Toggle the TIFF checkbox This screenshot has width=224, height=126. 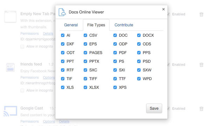85,79
